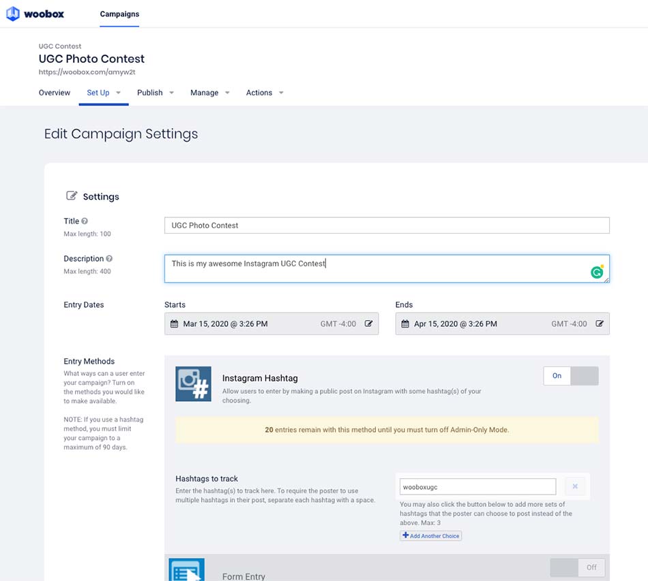Click the Add Another Choice button
This screenshot has width=648, height=581.
pyautogui.click(x=430, y=535)
